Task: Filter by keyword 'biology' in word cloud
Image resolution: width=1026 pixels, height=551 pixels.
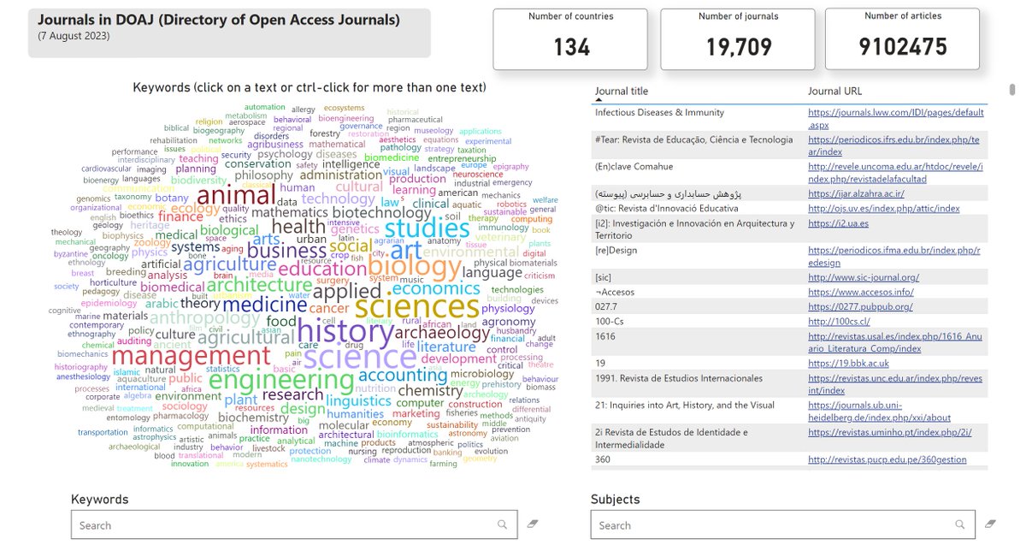Action: point(414,268)
